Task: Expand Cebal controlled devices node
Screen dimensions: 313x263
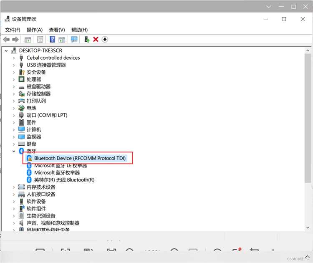Action: coord(14,58)
